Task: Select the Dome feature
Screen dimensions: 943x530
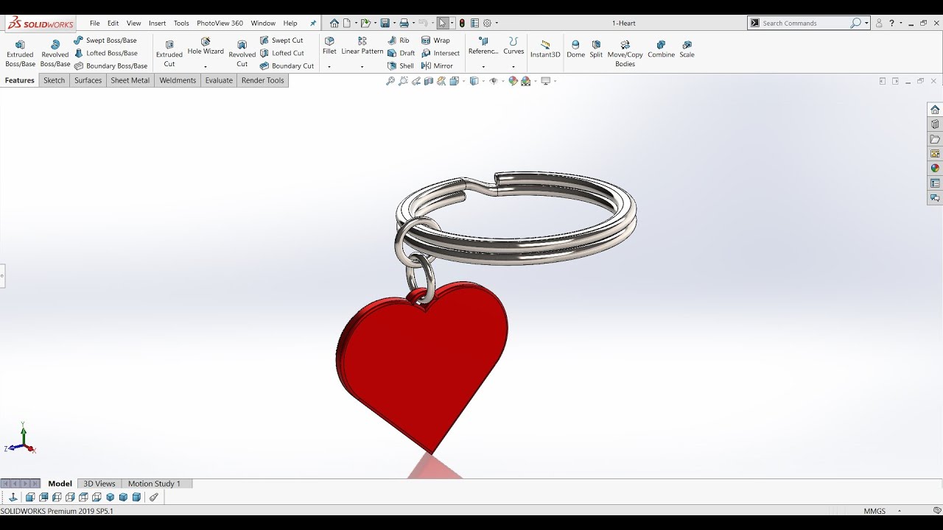Action: coord(575,49)
